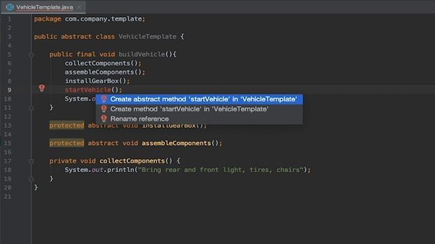435x244 pixels.
Task: Click assembleComponents in the abstract declaration
Action: click(176, 143)
